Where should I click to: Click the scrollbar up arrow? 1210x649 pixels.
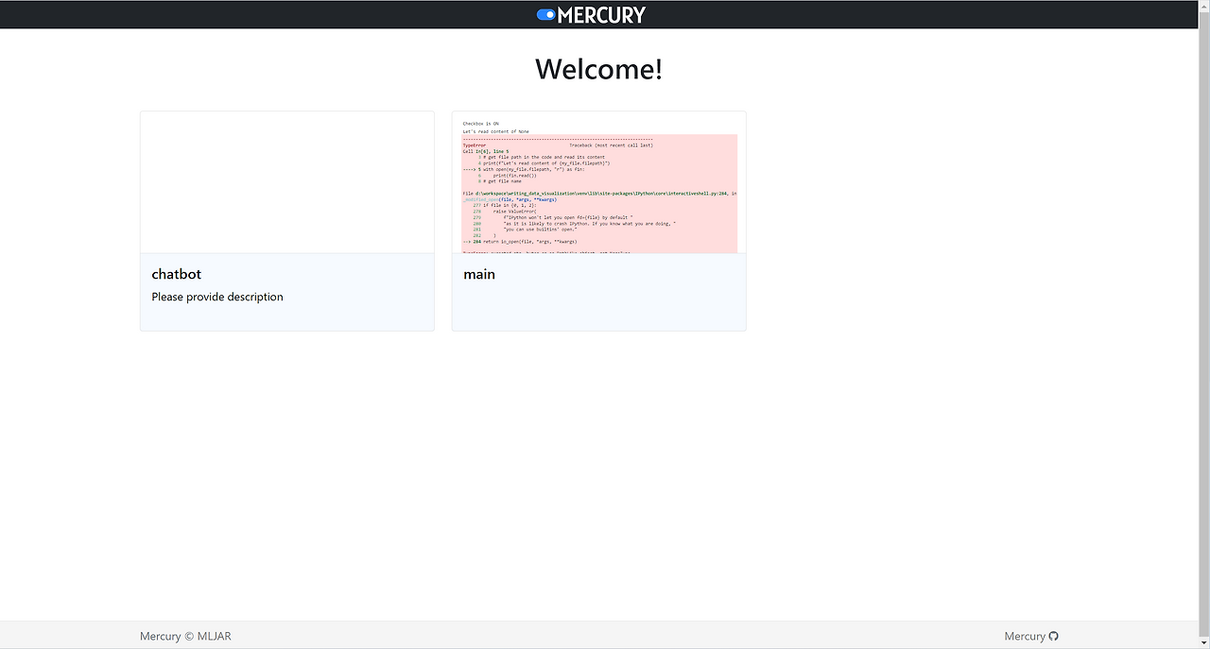[x=1203, y=6]
